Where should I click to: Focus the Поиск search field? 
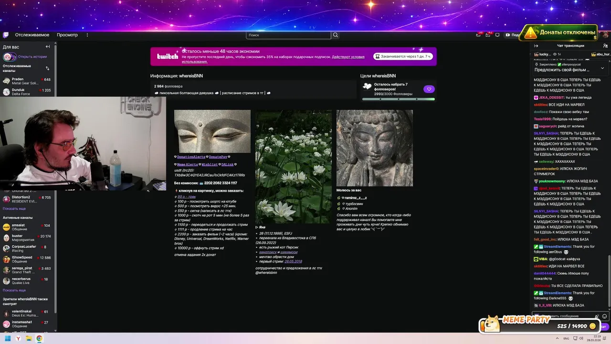click(x=288, y=35)
